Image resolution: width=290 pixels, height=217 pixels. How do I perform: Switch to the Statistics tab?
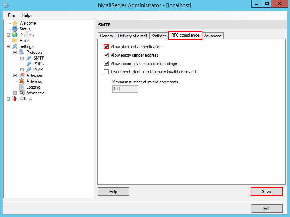[x=159, y=36]
